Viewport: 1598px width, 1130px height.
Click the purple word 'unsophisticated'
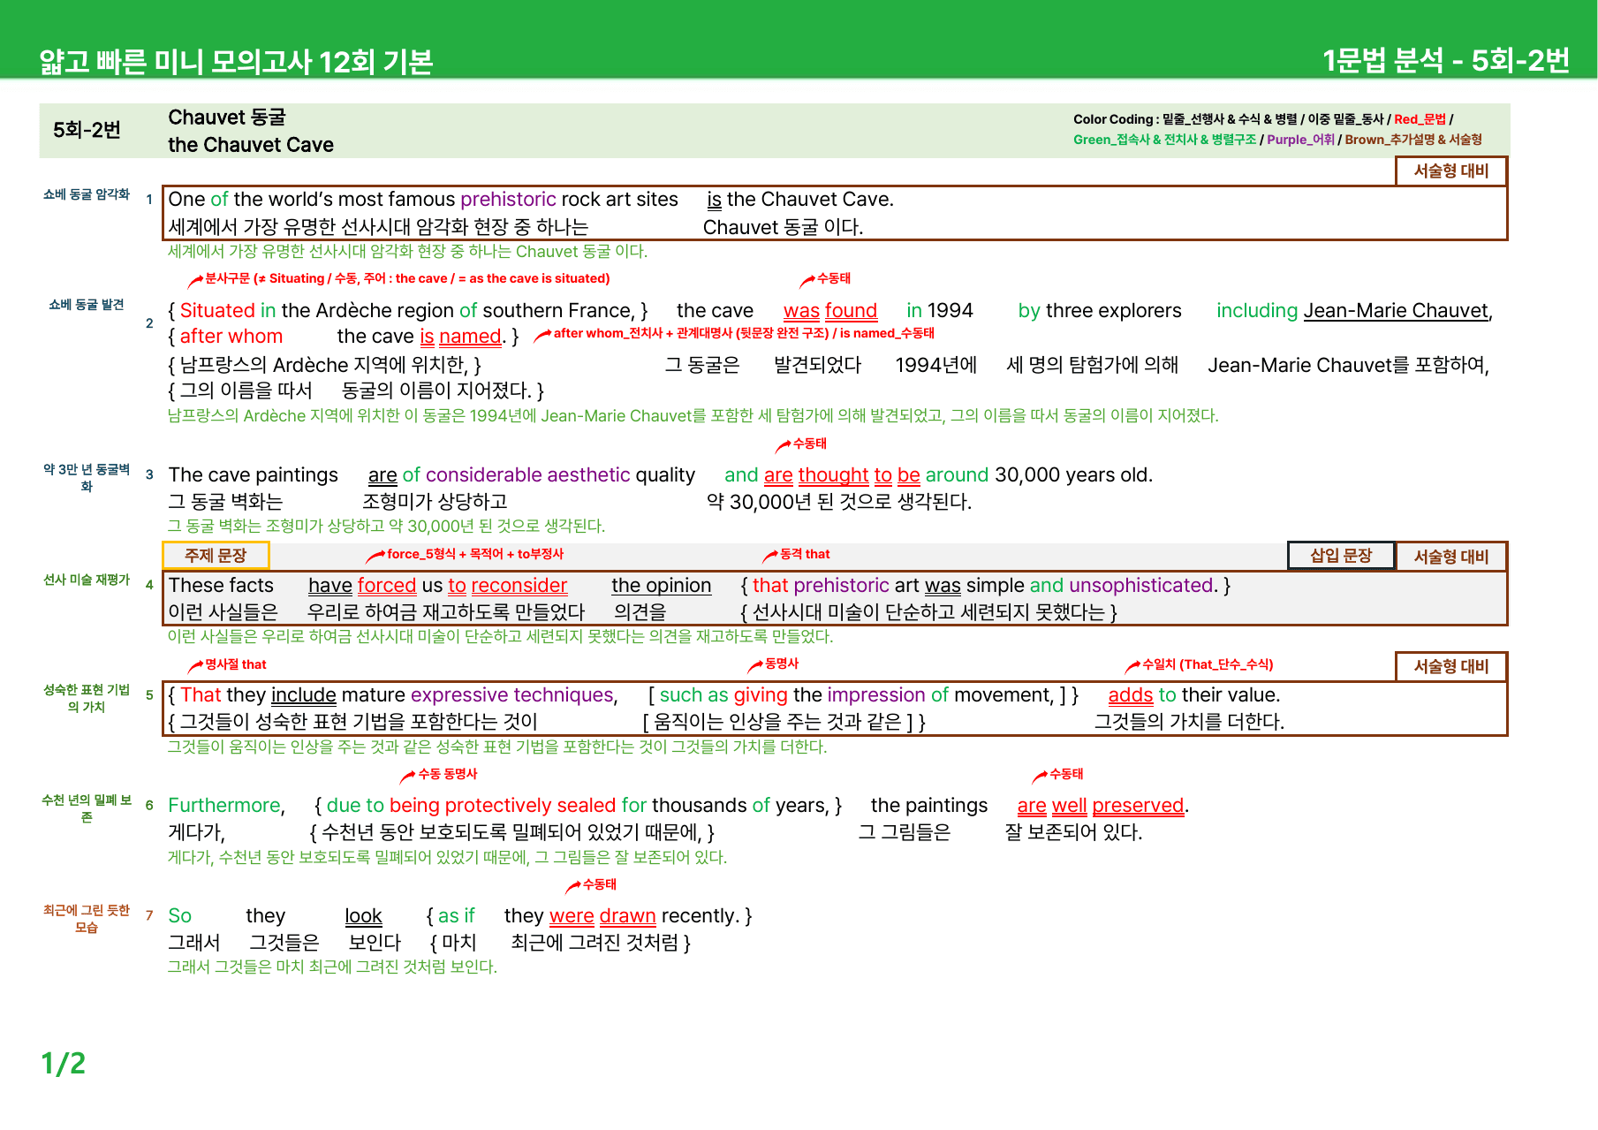coord(1141,586)
